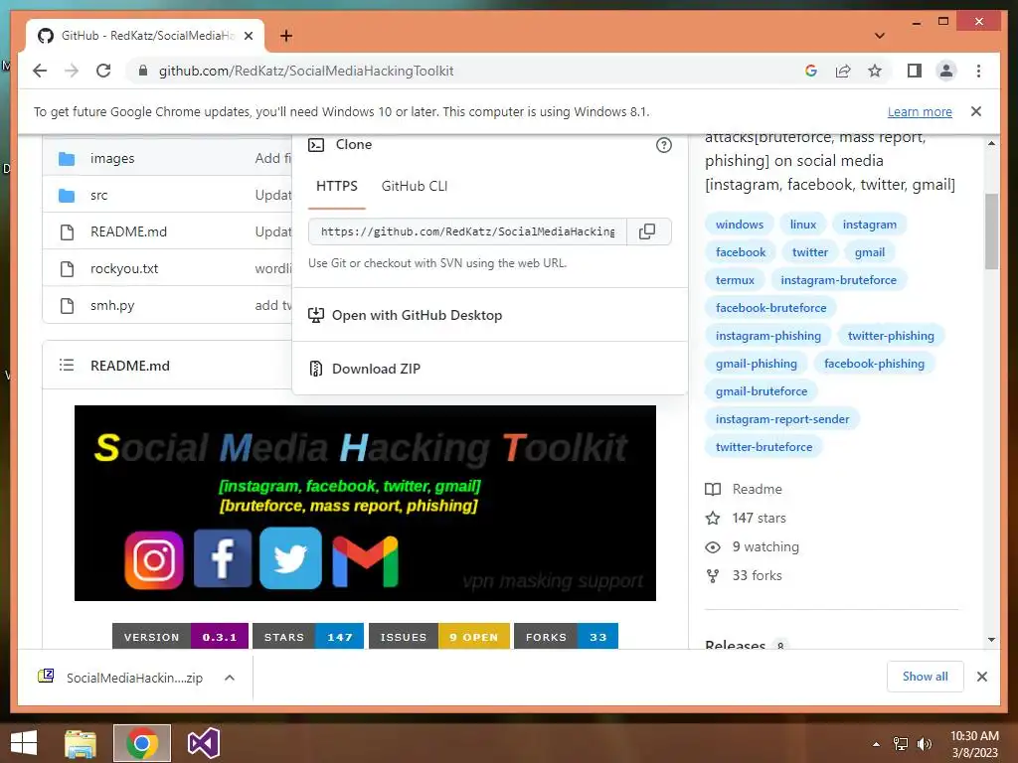Follow the Learn more link
The image size is (1018, 763).
click(920, 111)
